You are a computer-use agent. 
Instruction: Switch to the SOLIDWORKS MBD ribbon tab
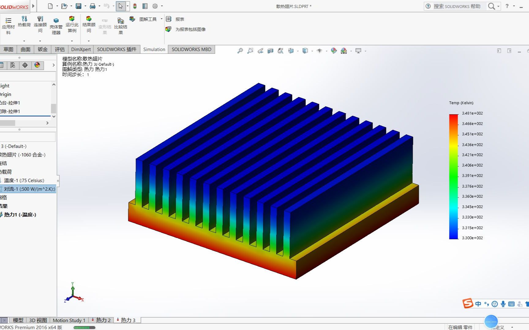click(x=191, y=49)
